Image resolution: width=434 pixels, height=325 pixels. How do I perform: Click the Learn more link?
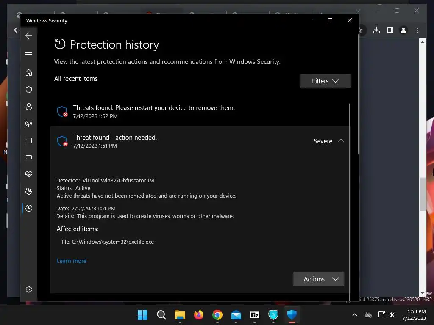coord(71,261)
